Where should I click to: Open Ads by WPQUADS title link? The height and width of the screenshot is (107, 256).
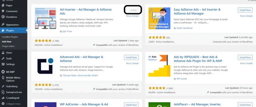198,59
